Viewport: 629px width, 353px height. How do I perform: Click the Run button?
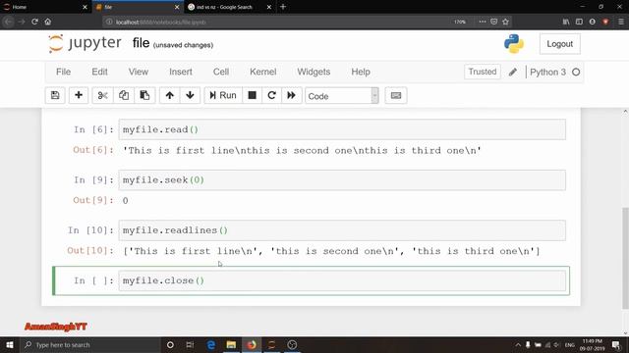pos(223,95)
